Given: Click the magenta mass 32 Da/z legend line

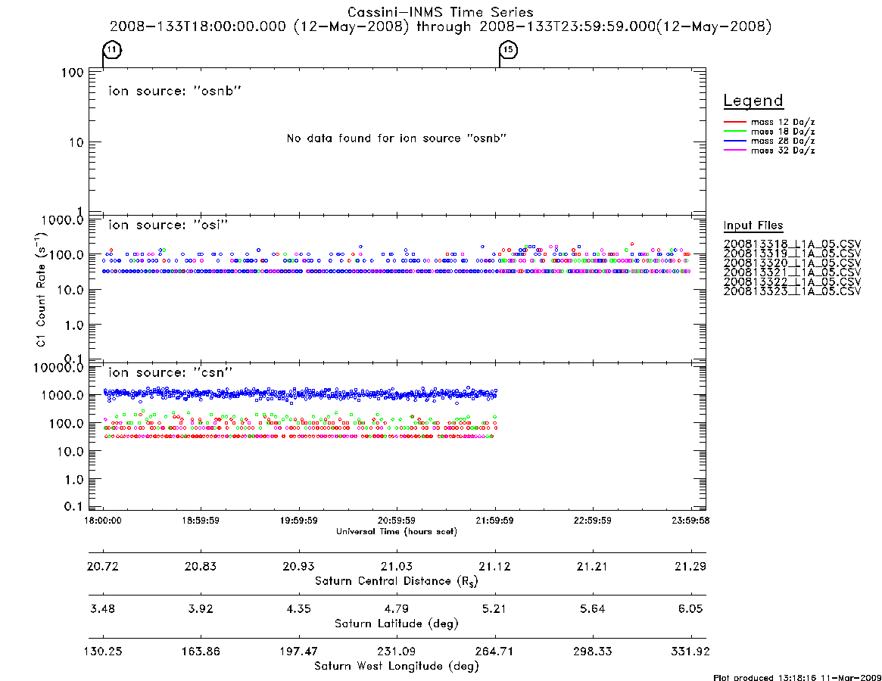Looking at the screenshot, I should [x=734, y=151].
